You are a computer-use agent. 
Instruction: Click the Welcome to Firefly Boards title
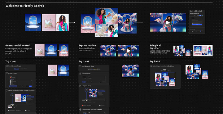[x=25, y=6]
